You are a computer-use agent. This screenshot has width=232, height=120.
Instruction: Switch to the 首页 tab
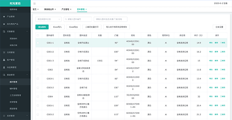pos(34,9)
